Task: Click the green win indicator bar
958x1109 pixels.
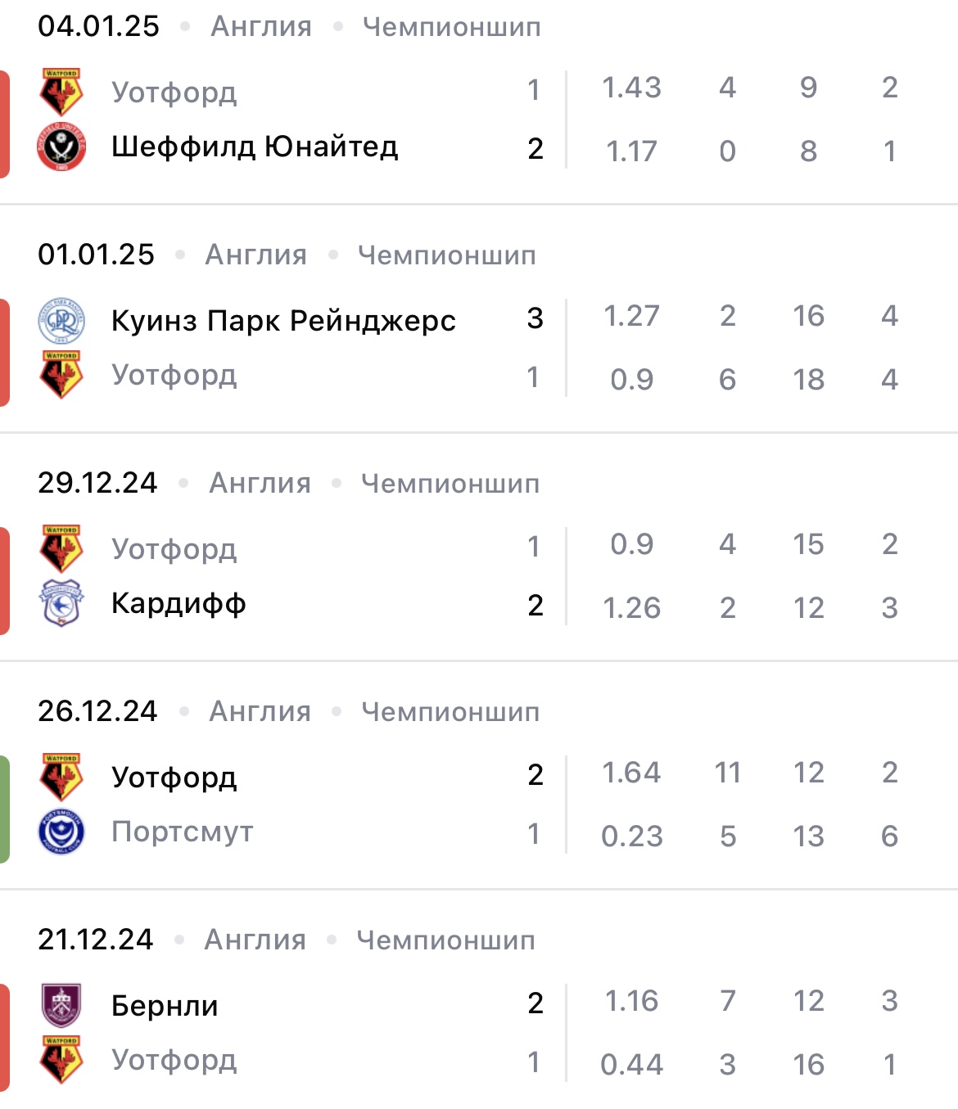Action: tap(4, 809)
